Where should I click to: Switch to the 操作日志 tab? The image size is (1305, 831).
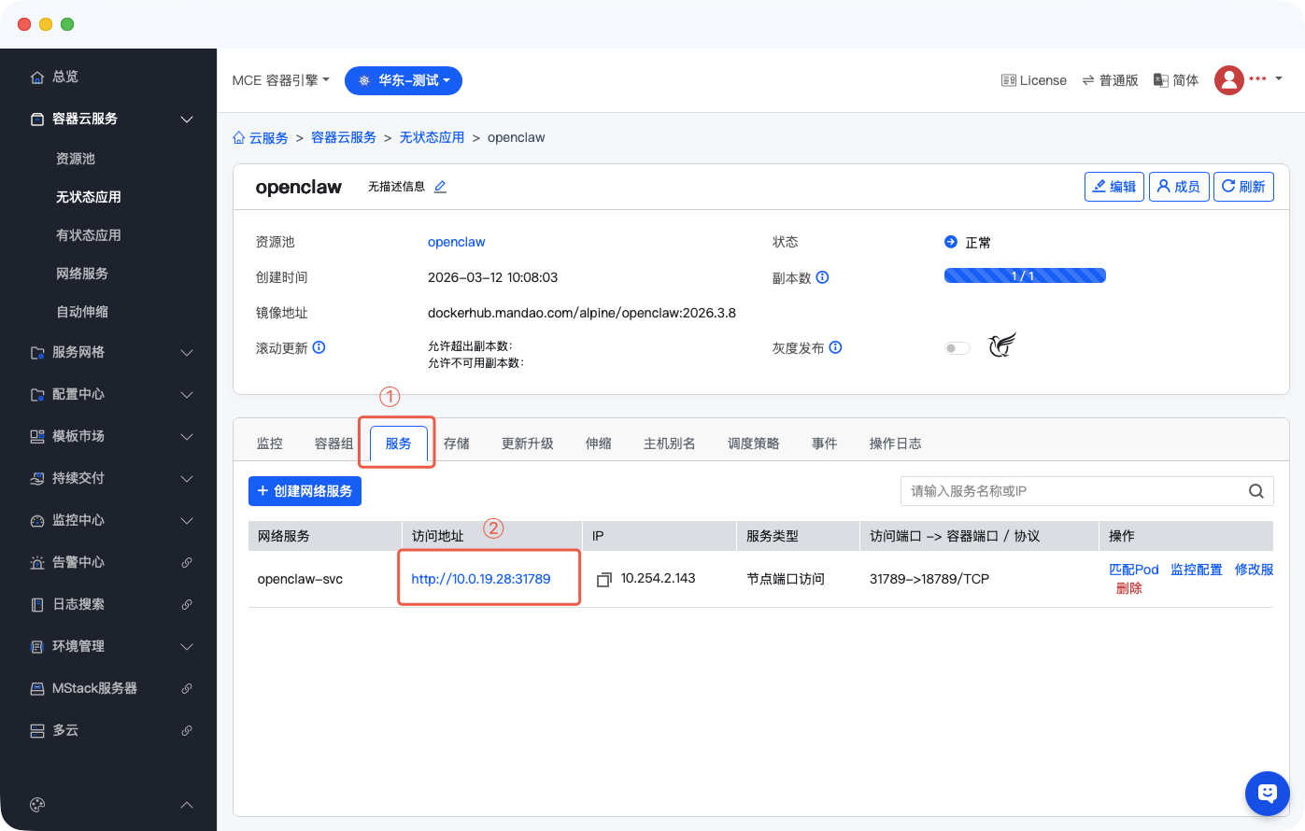pos(895,444)
